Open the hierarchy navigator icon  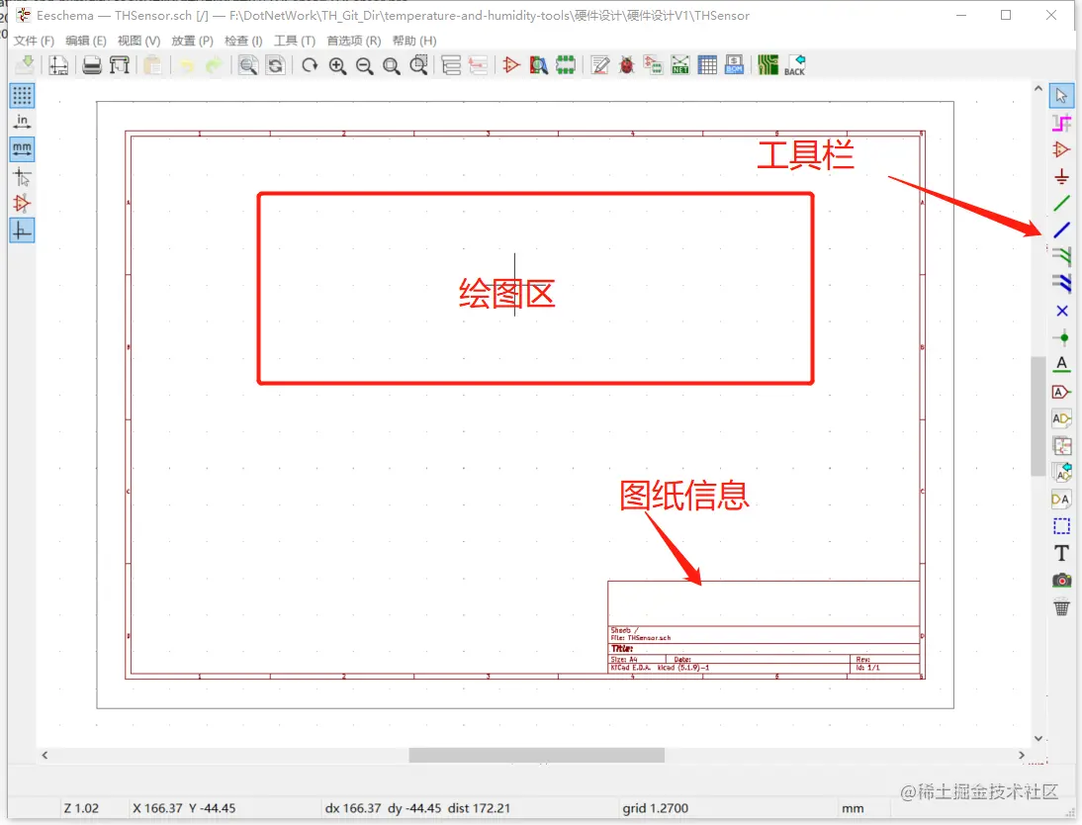point(451,65)
